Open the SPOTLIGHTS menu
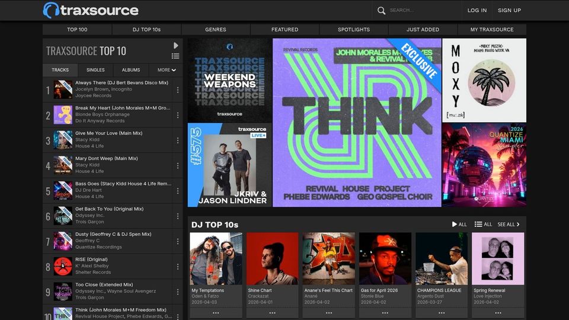 pyautogui.click(x=354, y=30)
